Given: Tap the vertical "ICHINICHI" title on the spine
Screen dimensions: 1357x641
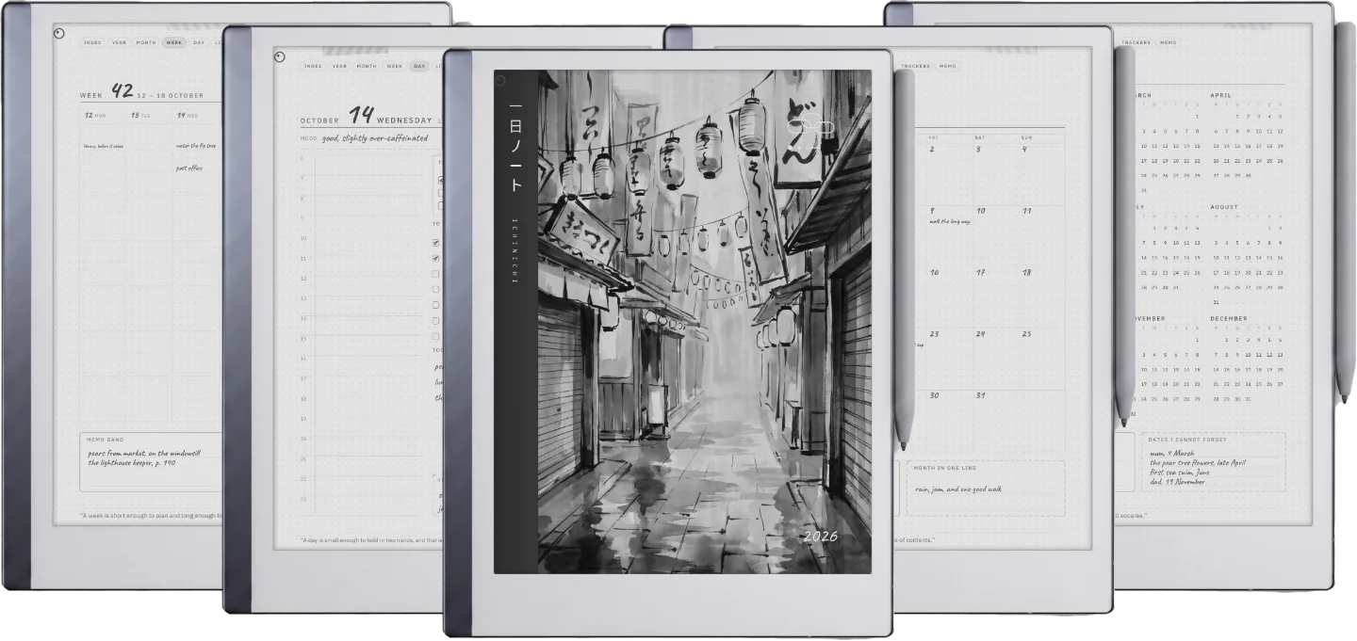Looking at the screenshot, I should pyautogui.click(x=515, y=251).
